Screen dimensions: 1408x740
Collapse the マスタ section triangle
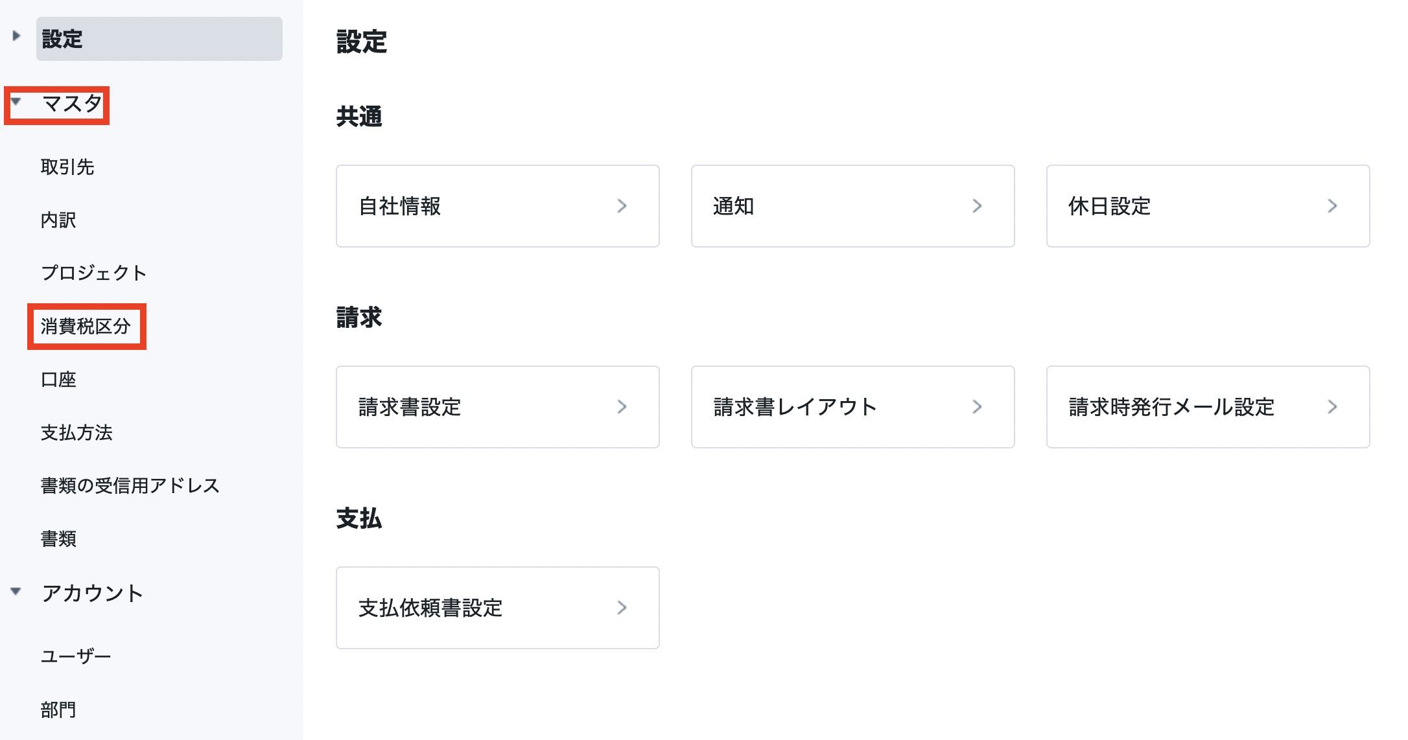16,101
